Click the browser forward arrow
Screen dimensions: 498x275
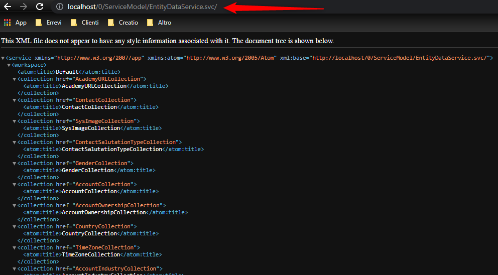(24, 7)
